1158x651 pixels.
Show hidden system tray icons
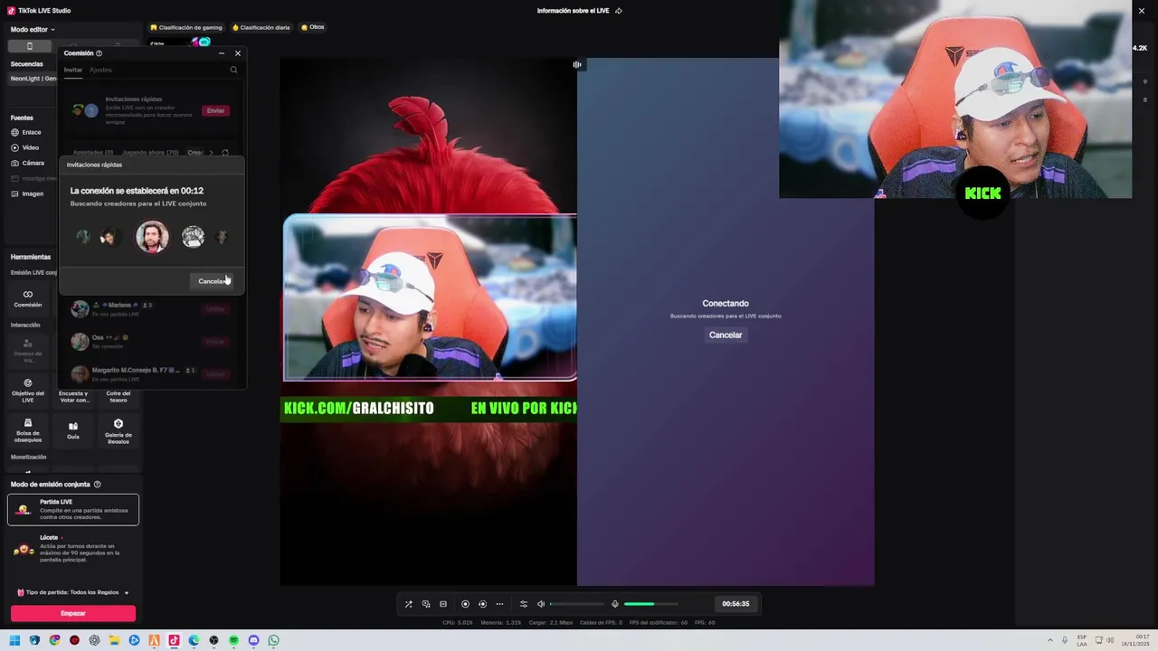1050,640
